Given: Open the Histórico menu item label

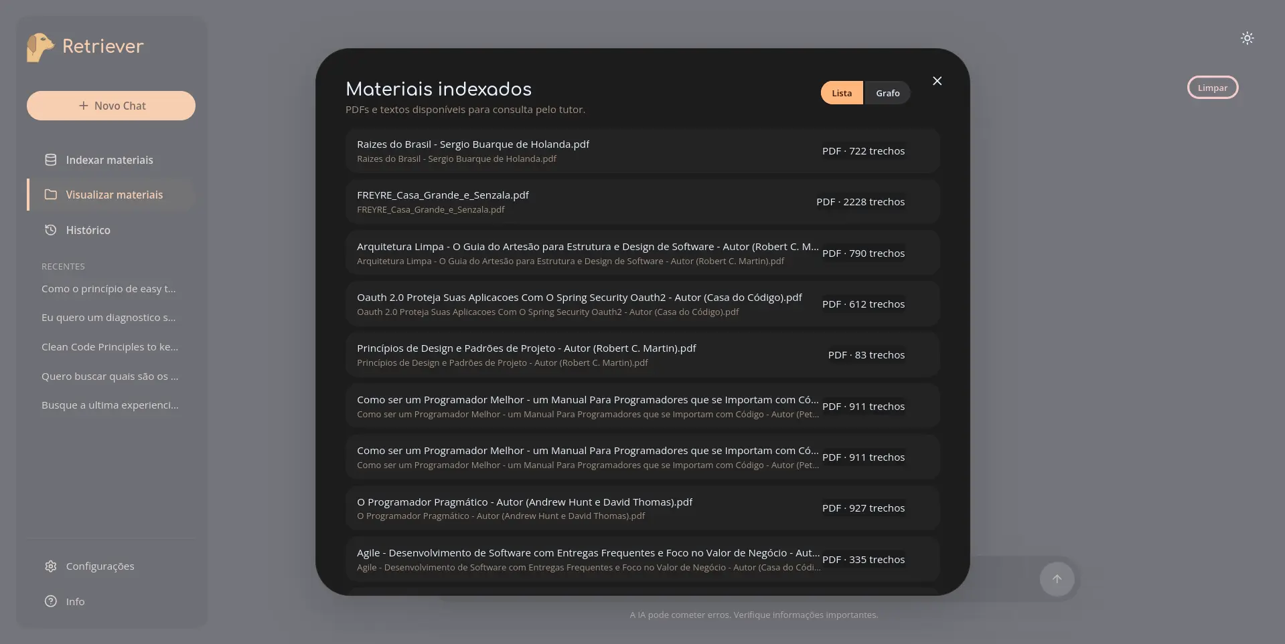Looking at the screenshot, I should coord(88,230).
